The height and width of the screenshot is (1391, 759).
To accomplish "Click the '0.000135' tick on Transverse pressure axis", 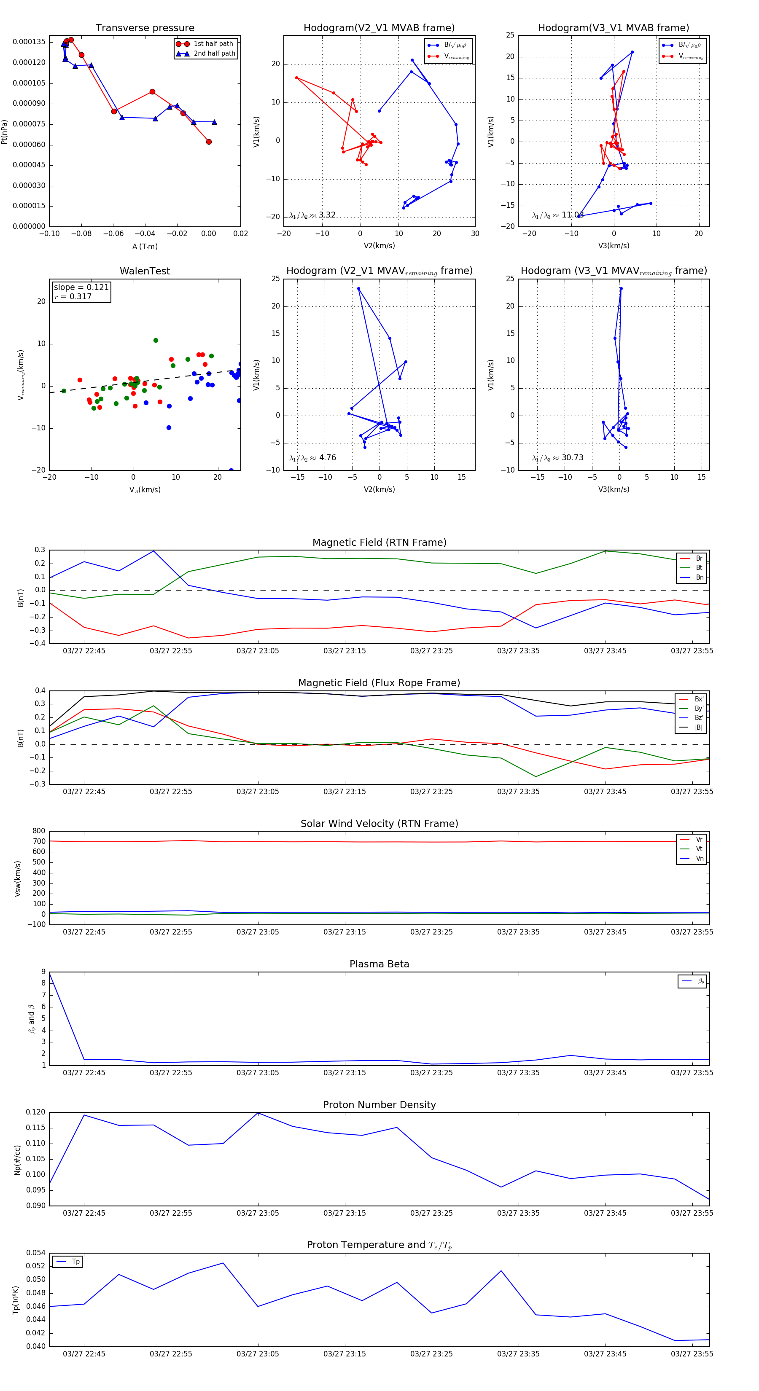I will 29,42.
